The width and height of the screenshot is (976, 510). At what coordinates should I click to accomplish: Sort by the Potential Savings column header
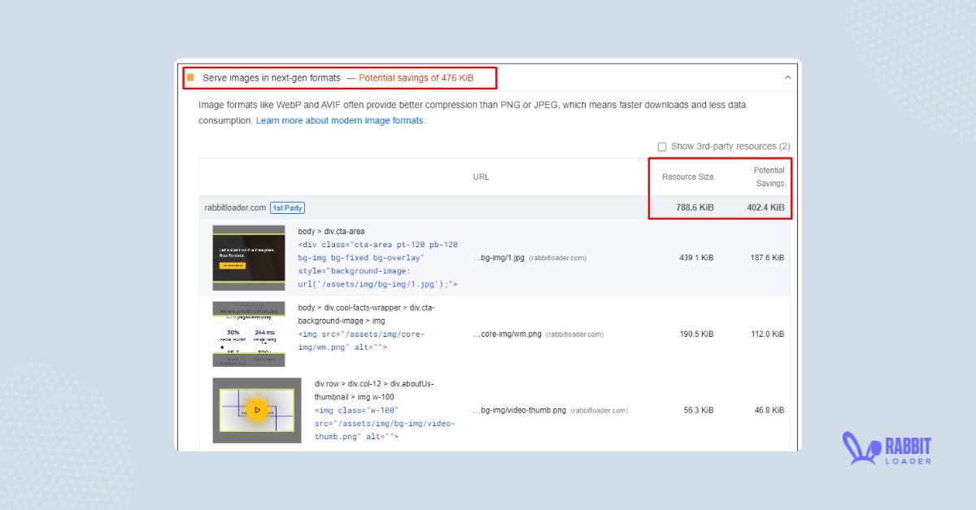pyautogui.click(x=769, y=177)
